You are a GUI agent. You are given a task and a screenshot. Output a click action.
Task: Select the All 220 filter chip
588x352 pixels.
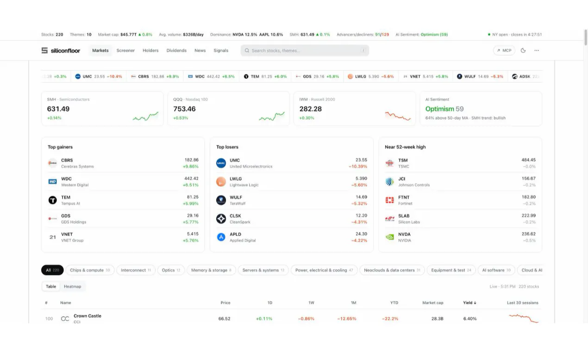pyautogui.click(x=52, y=270)
